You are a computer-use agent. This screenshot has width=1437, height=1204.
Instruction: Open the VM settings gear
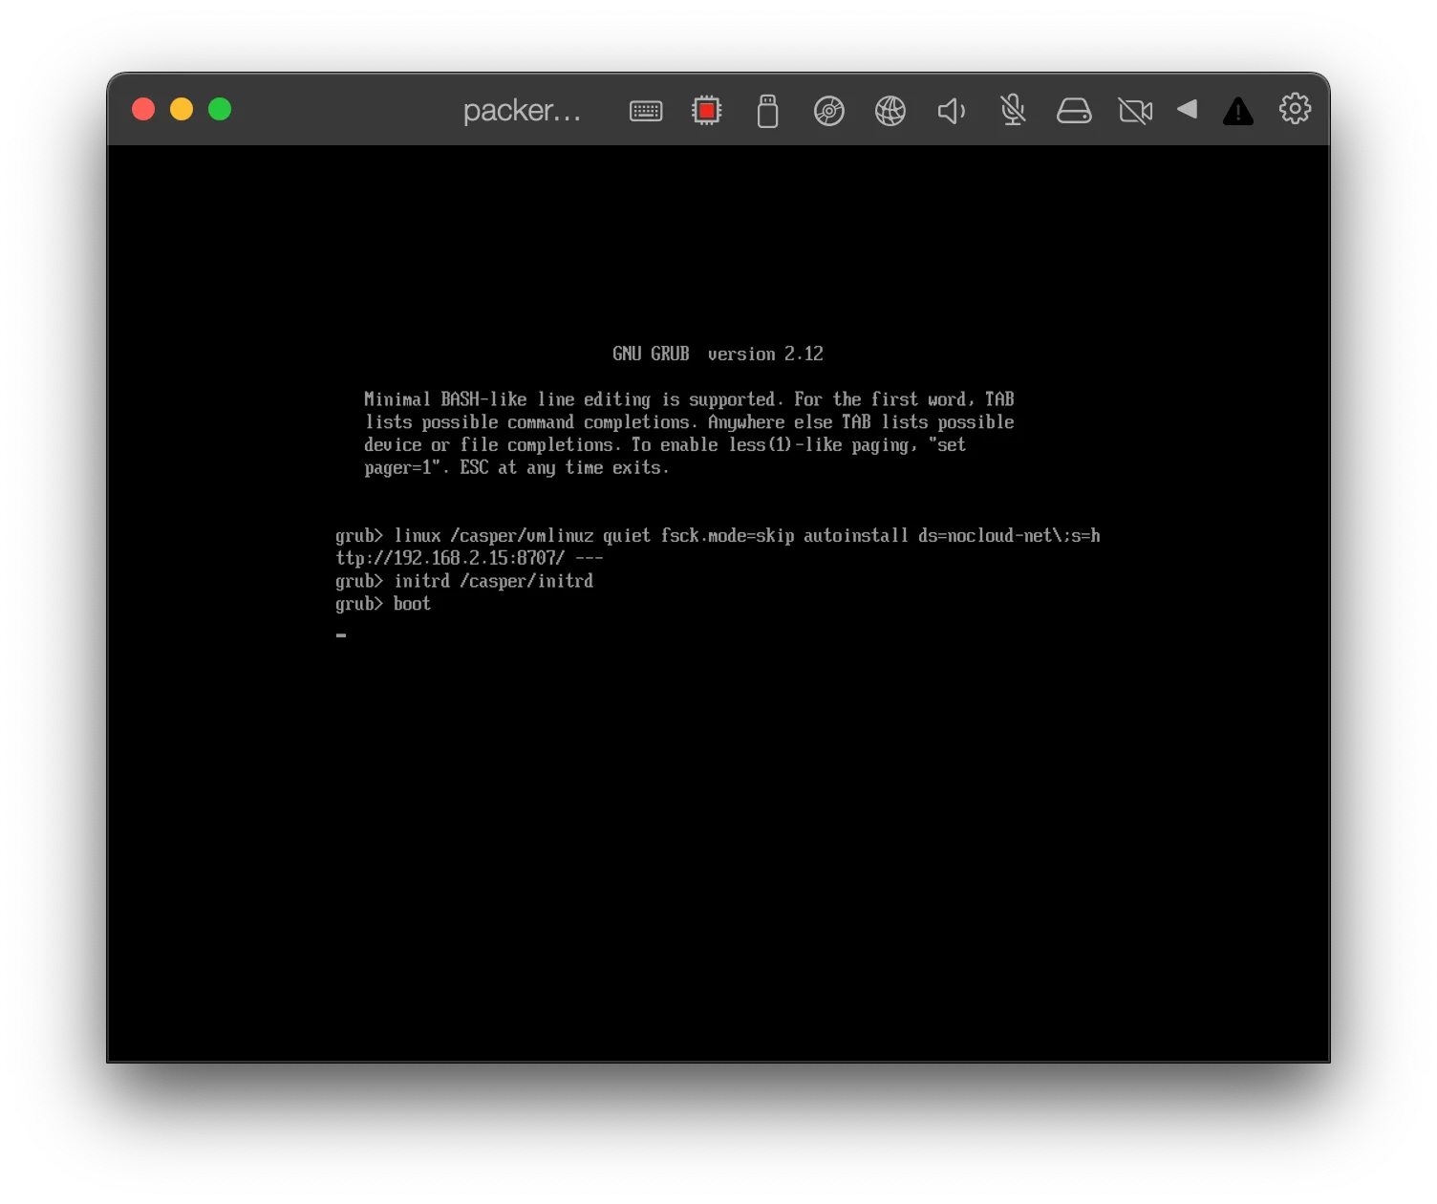click(1295, 109)
